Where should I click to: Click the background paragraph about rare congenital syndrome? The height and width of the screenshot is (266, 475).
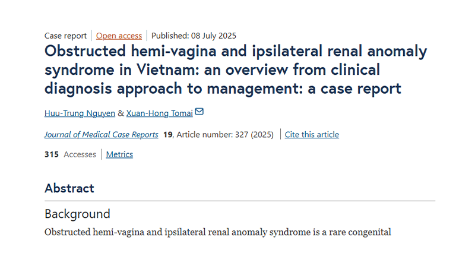click(218, 232)
